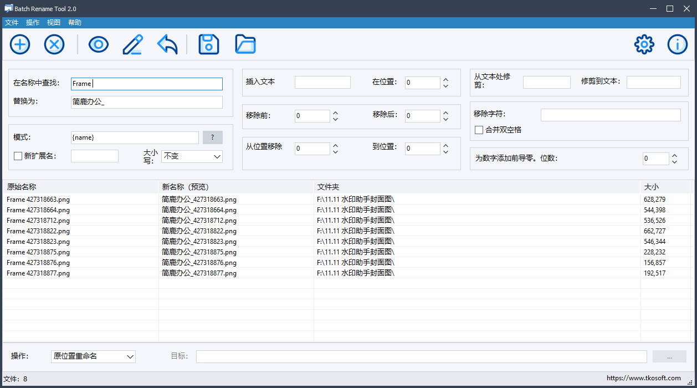The image size is (697, 388).
Task: Sort by the 文件夹 column header
Action: click(478, 187)
